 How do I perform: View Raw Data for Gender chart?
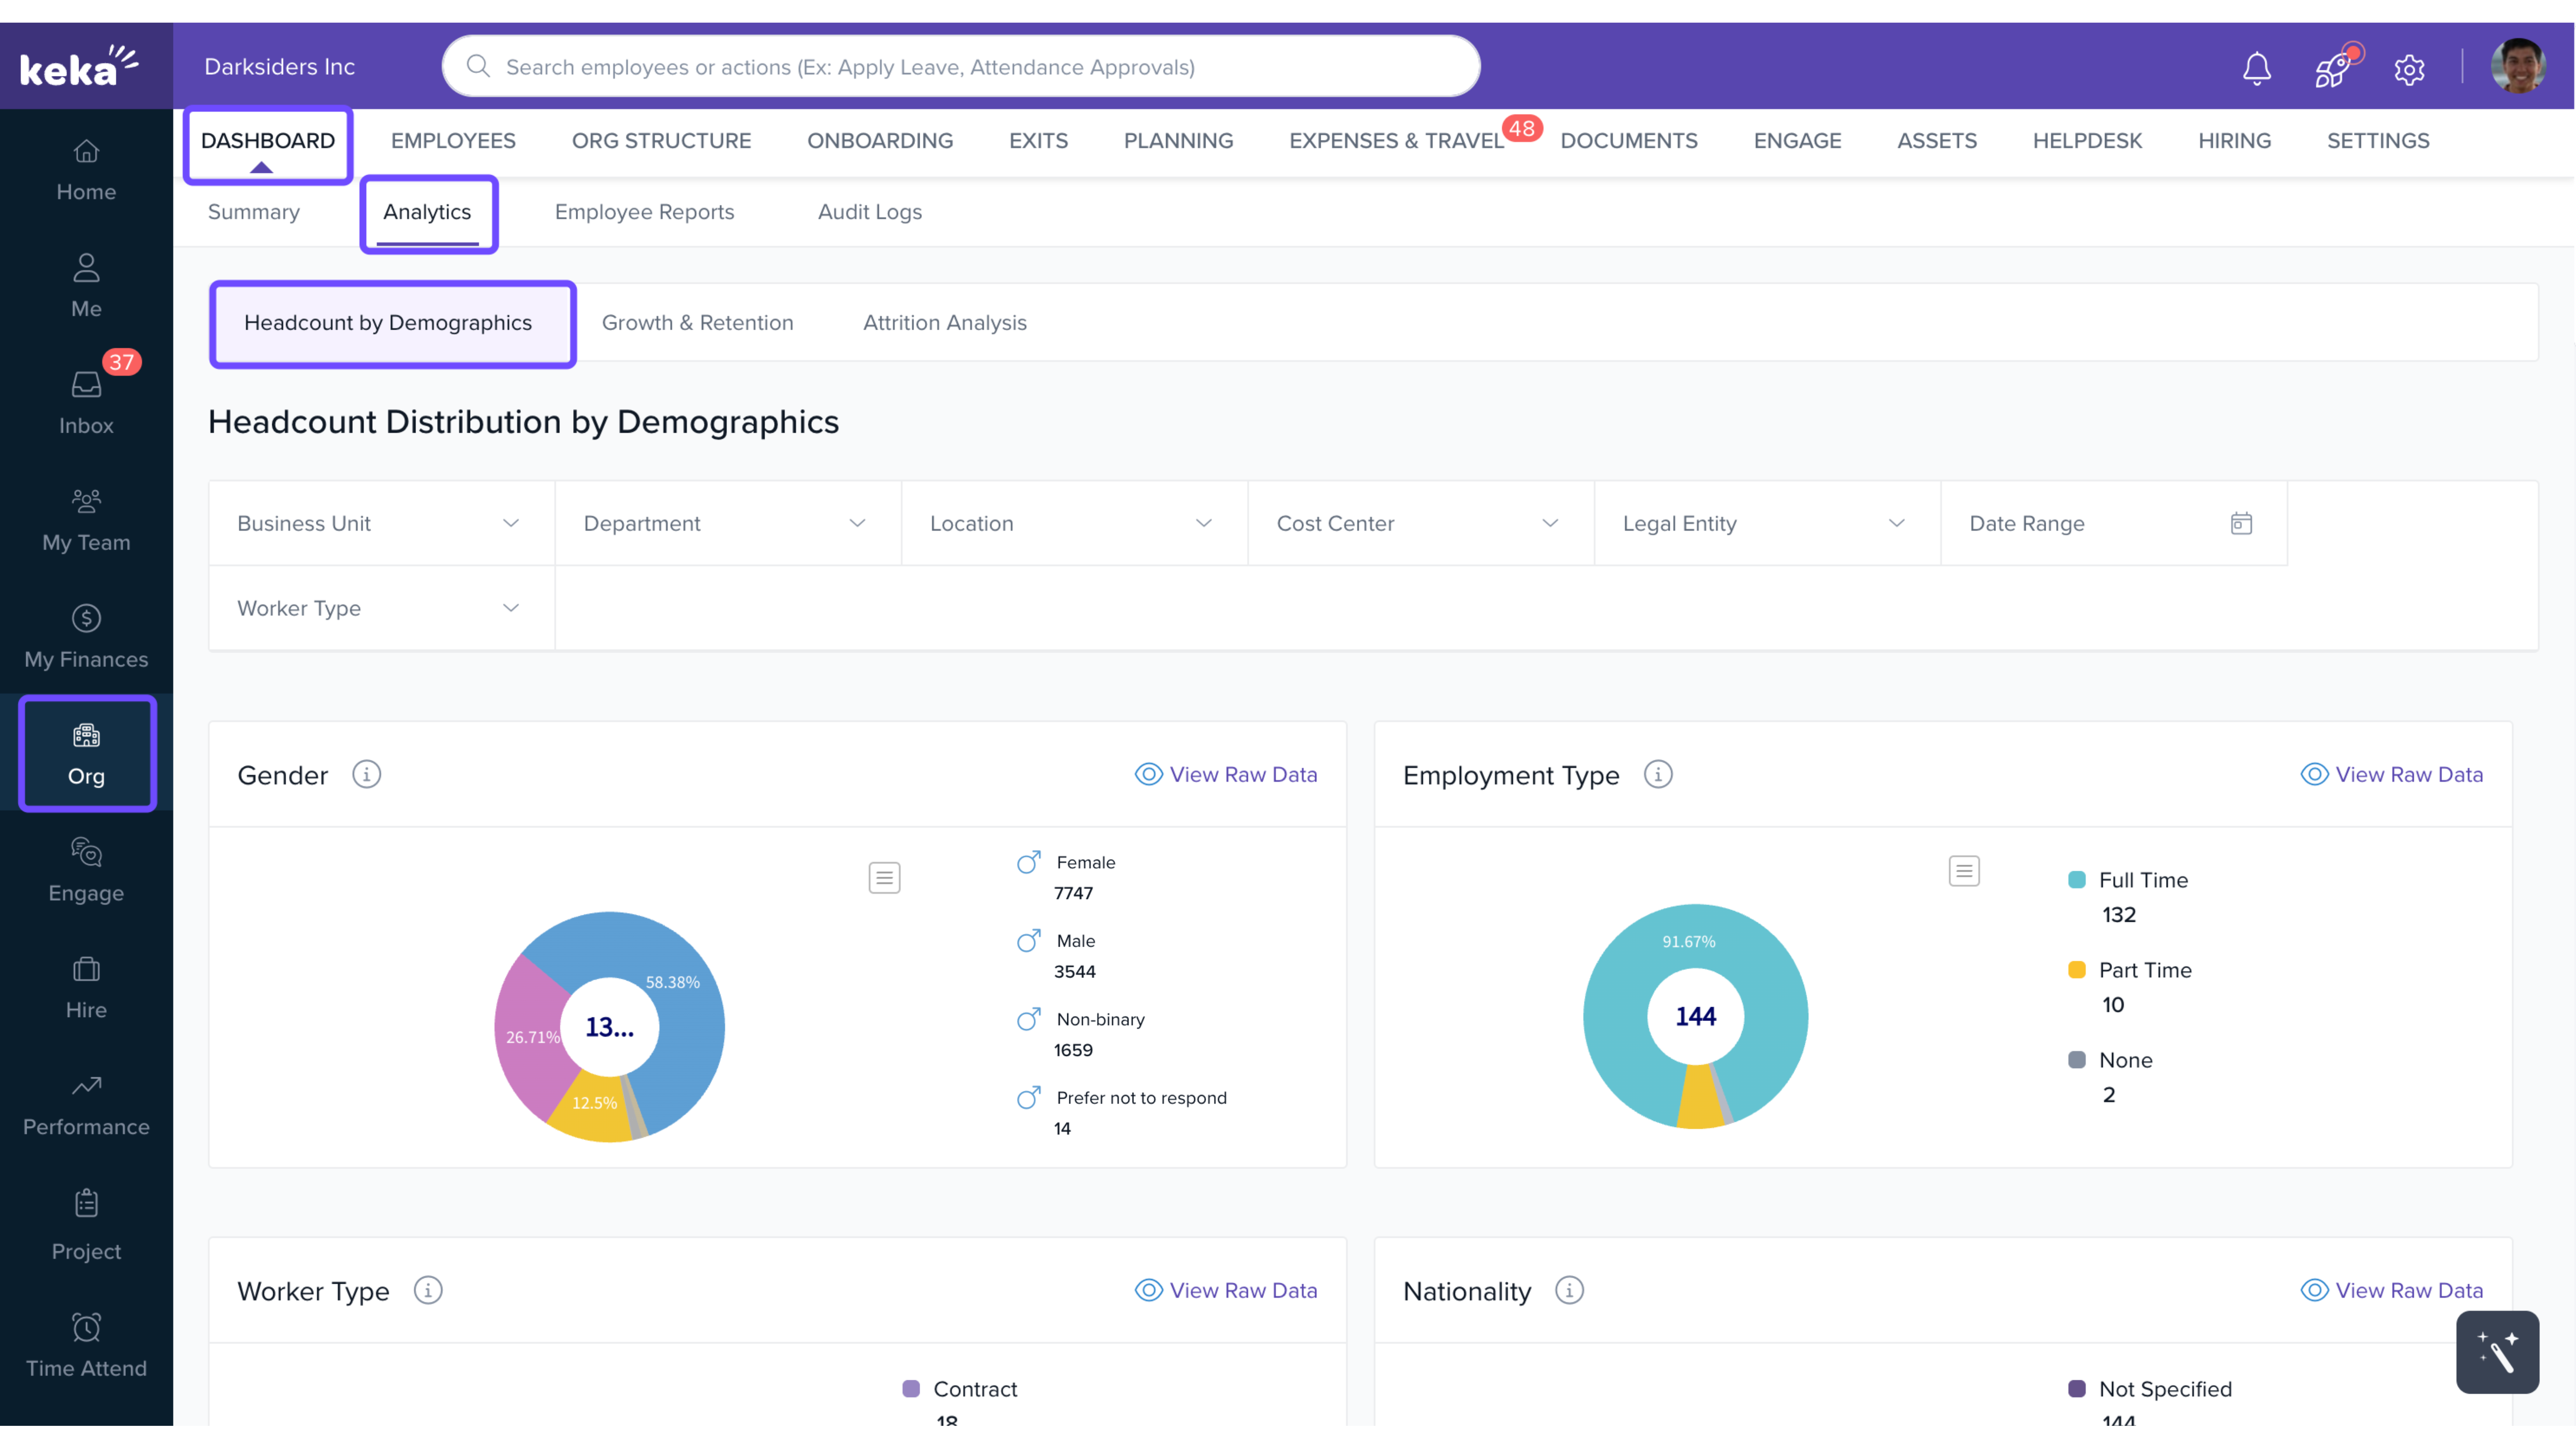(x=1226, y=774)
